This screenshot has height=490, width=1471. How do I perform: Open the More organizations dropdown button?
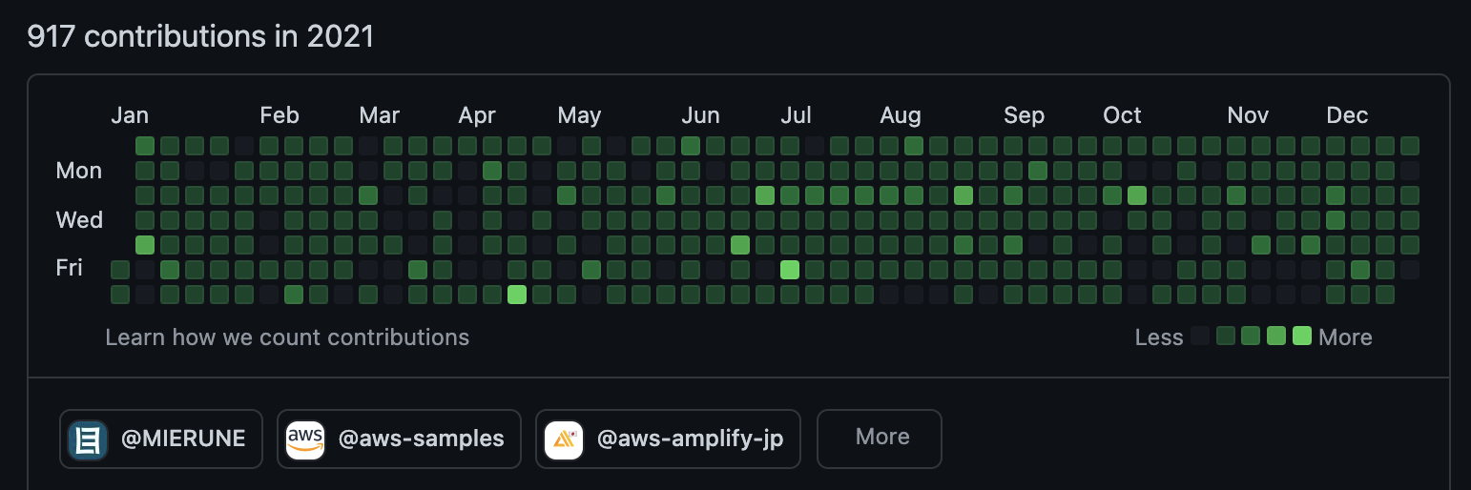(x=880, y=439)
